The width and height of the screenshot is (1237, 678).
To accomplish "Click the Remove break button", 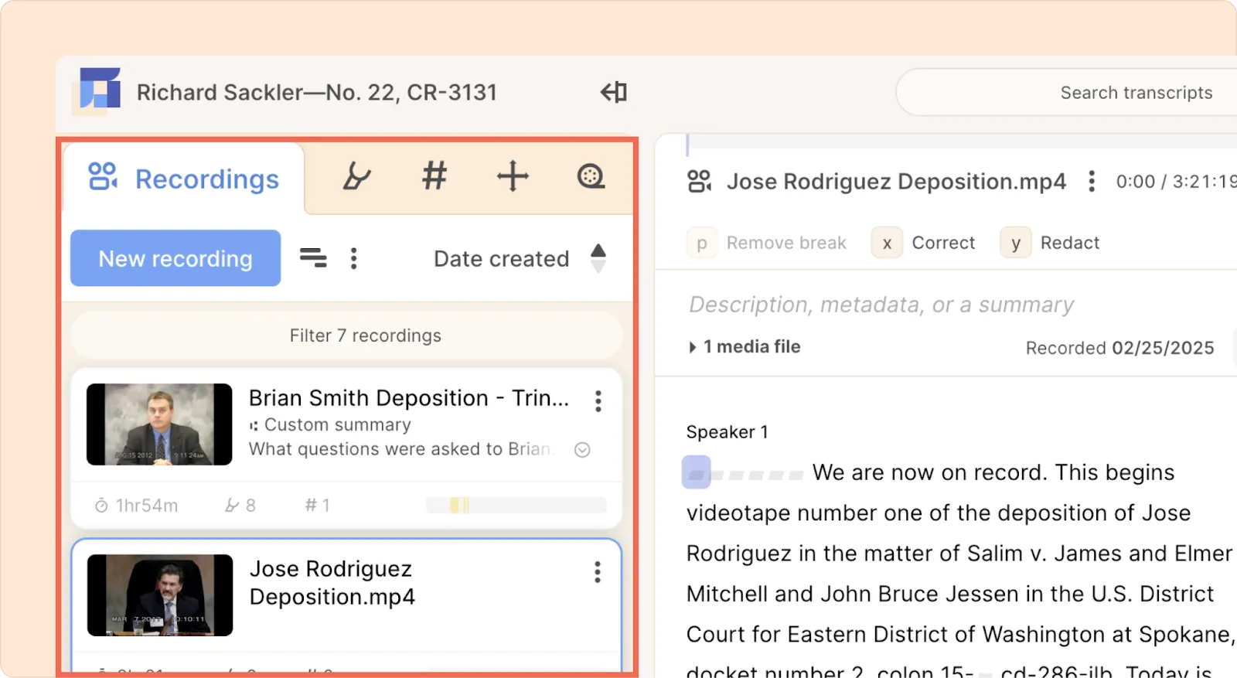I will (x=767, y=243).
